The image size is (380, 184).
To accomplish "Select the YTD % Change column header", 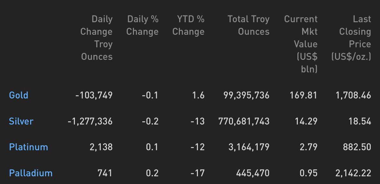I will point(188,25).
